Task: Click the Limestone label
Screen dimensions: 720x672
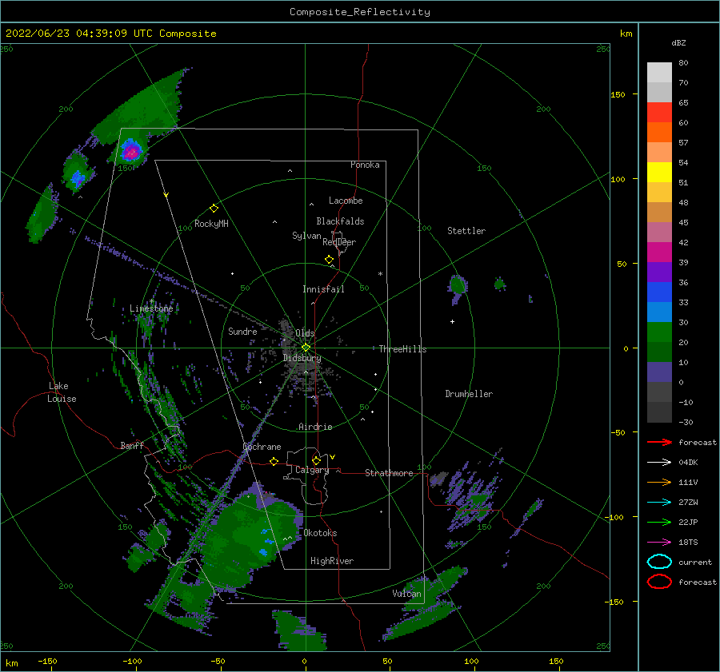Action: tap(151, 308)
